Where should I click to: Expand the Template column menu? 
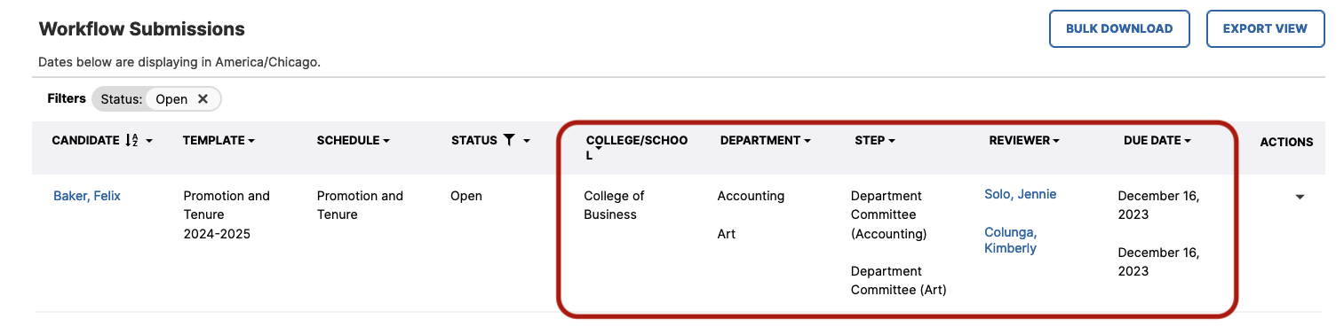[x=251, y=141]
